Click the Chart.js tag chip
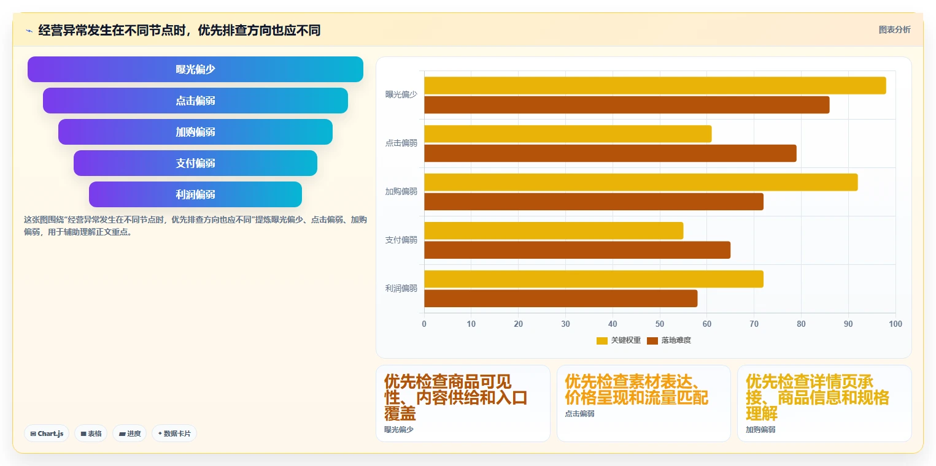Image resolution: width=936 pixels, height=466 pixels. tap(47, 434)
